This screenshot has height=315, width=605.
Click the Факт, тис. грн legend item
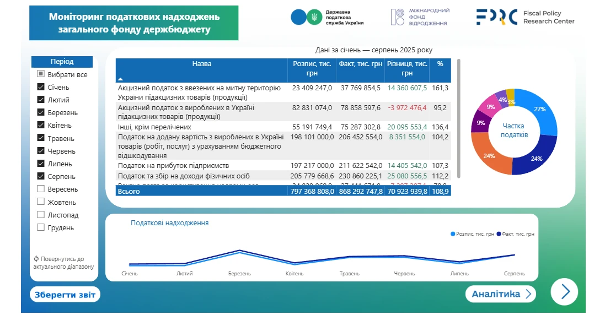click(x=516, y=233)
